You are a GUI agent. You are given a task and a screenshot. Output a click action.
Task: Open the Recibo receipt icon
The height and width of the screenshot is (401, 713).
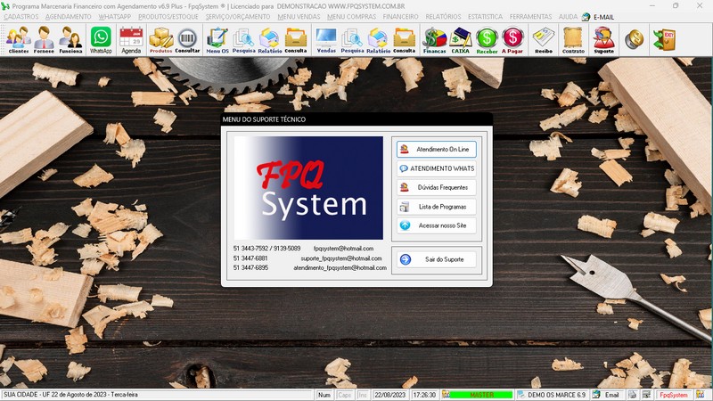point(544,40)
